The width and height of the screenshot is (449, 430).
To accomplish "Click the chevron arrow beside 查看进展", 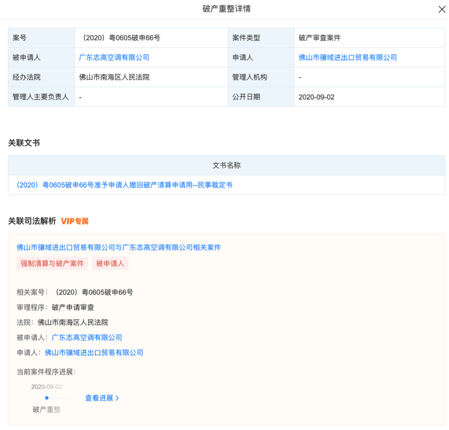I will 117,398.
